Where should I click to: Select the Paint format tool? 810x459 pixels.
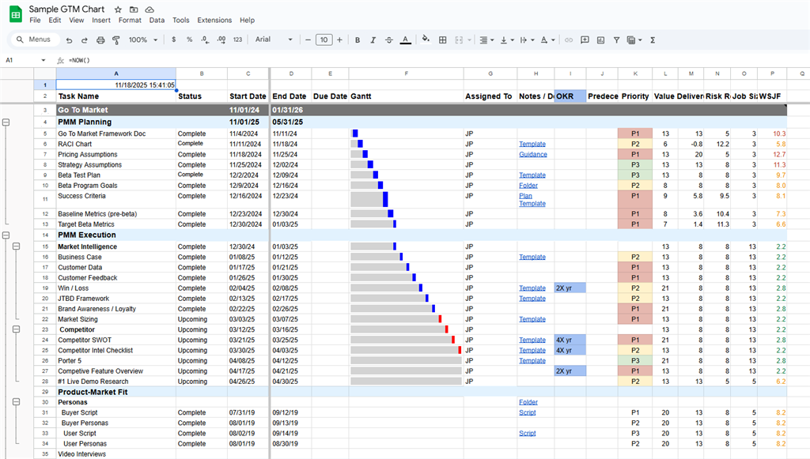tap(117, 40)
